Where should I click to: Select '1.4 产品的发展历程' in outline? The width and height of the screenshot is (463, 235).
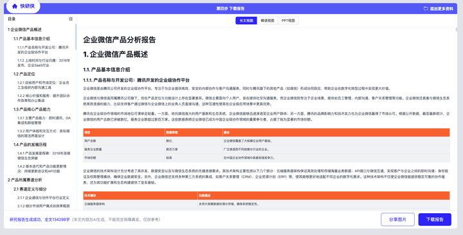click(30, 144)
